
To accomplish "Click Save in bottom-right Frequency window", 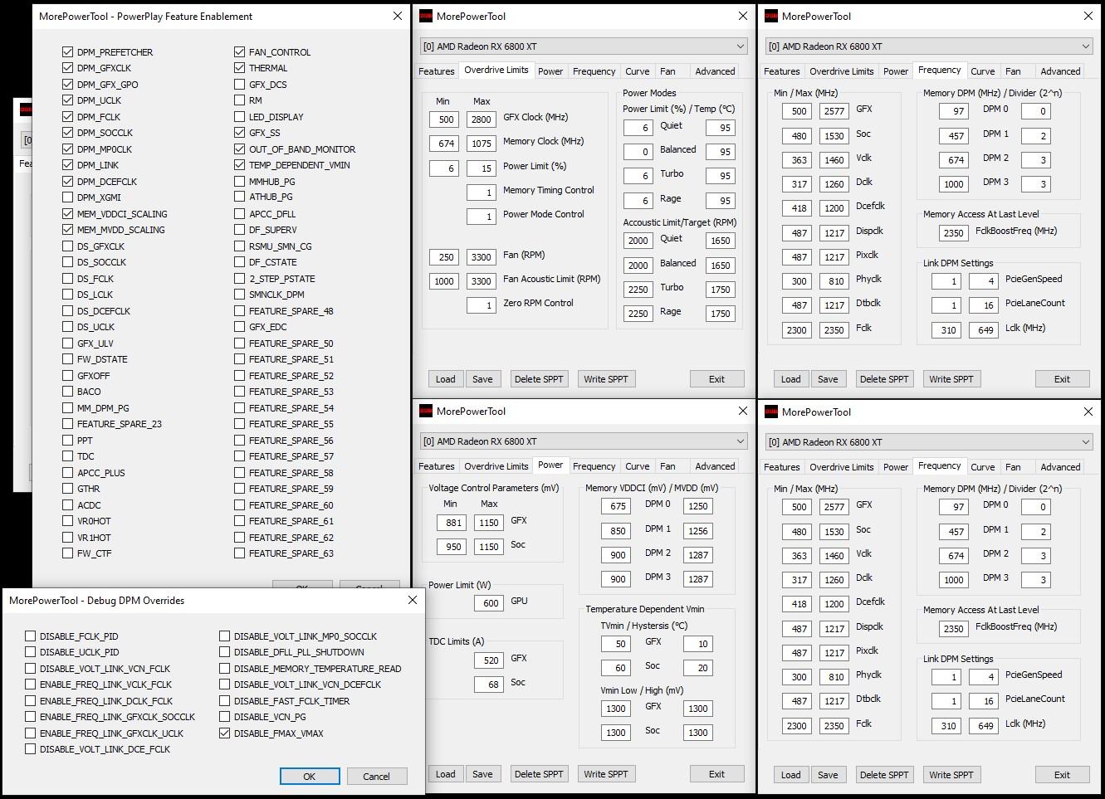I will [828, 775].
